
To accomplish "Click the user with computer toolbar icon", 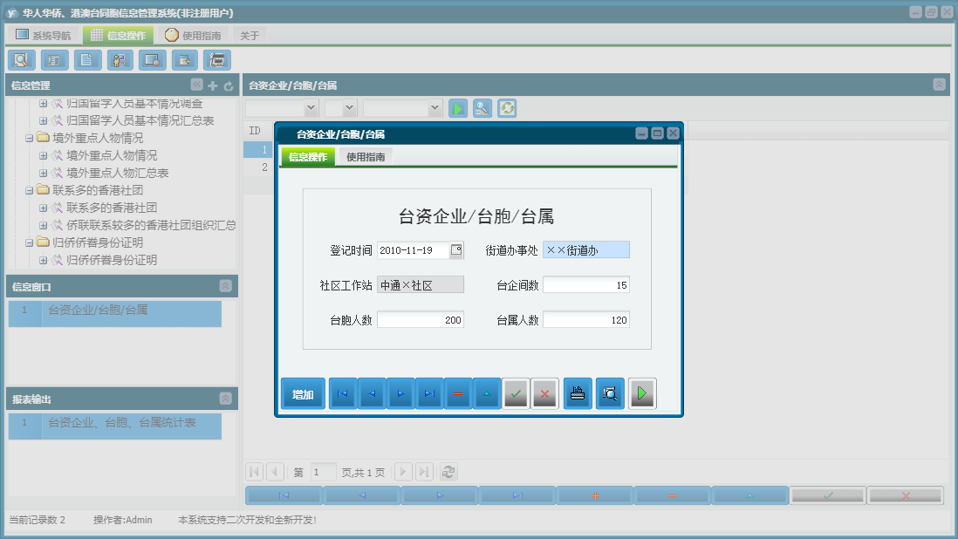I will [120, 60].
